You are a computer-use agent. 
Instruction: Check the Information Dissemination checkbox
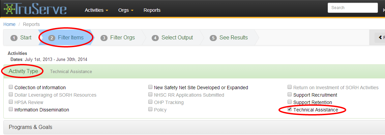11,109
